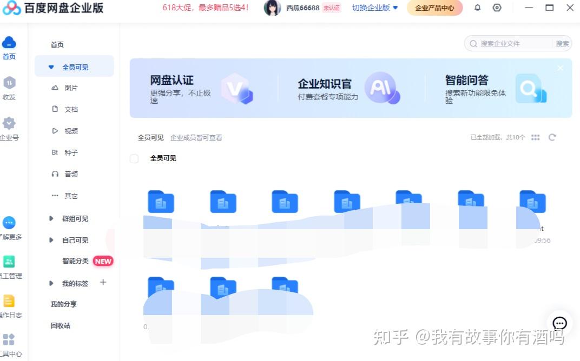Image resolution: width=580 pixels, height=361 pixels.
Task: Click the 企业产品中心 button
Action: tap(434, 8)
